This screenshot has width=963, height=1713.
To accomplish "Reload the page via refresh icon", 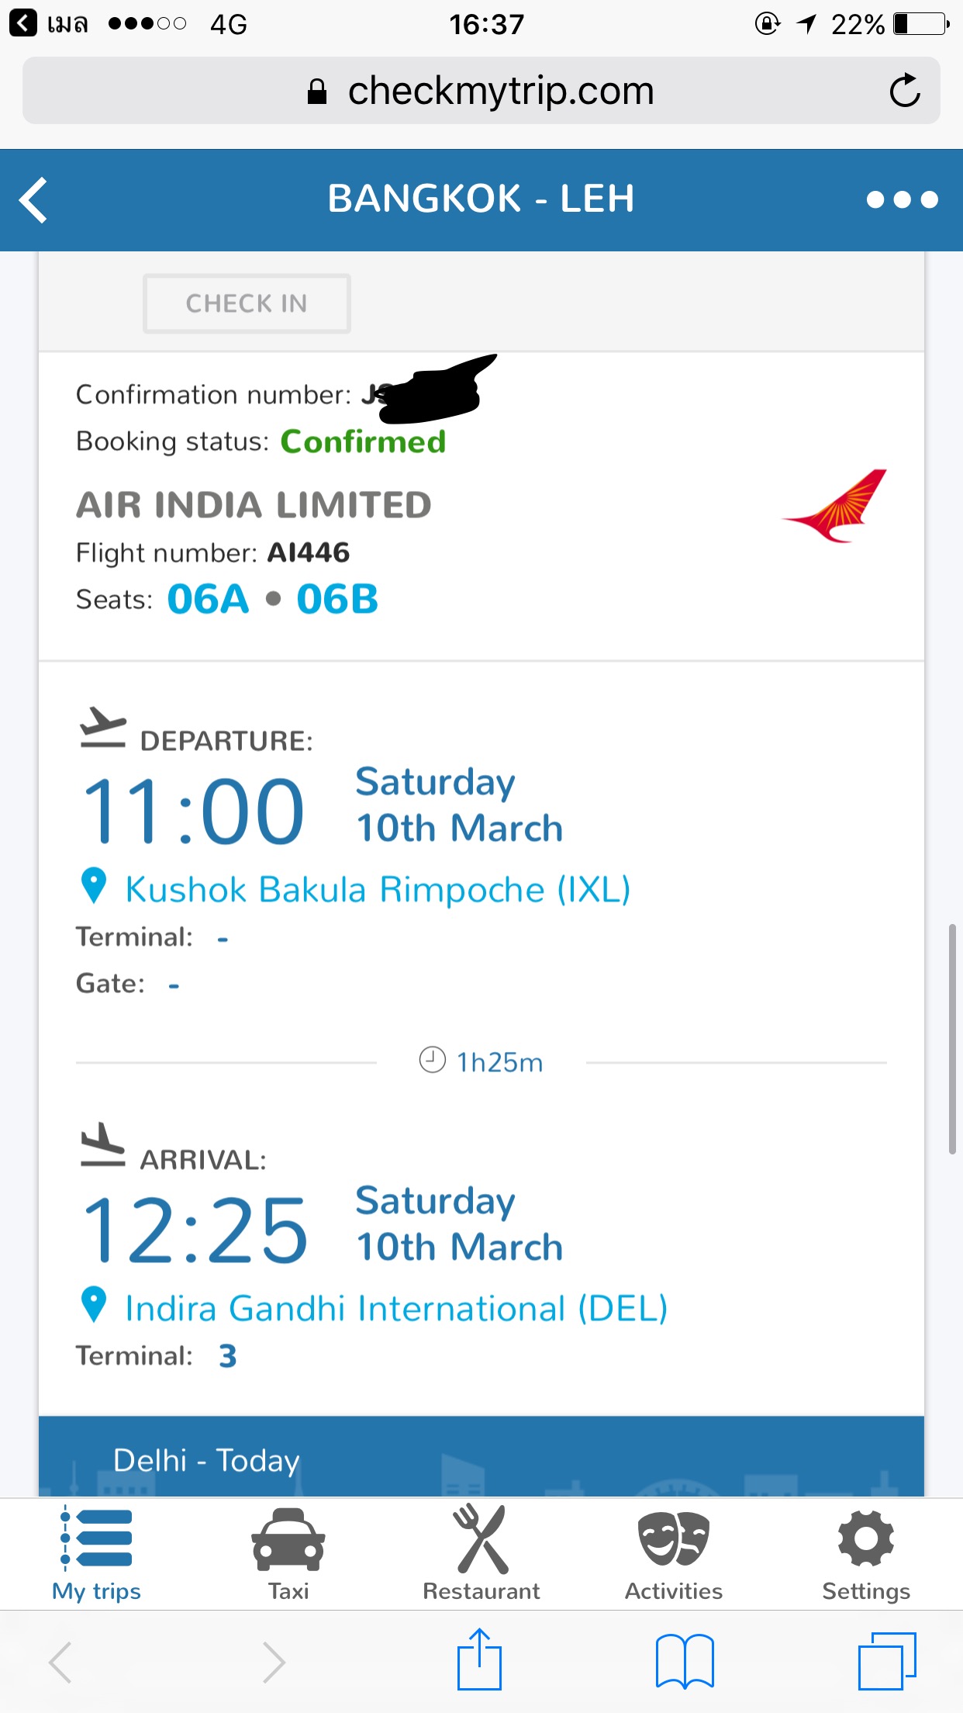I will [904, 91].
